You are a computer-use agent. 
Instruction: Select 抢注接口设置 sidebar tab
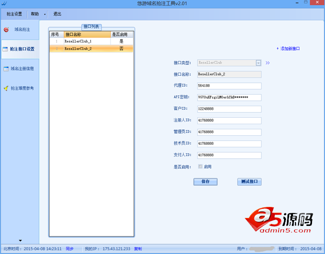point(20,49)
